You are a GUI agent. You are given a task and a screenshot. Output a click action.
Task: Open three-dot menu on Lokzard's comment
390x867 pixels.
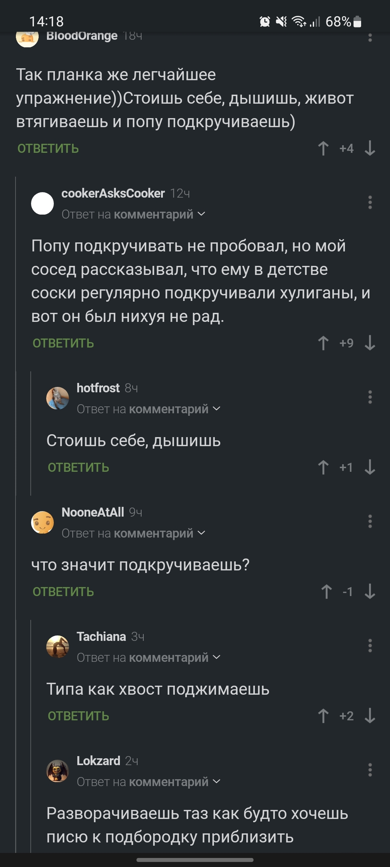tap(370, 770)
